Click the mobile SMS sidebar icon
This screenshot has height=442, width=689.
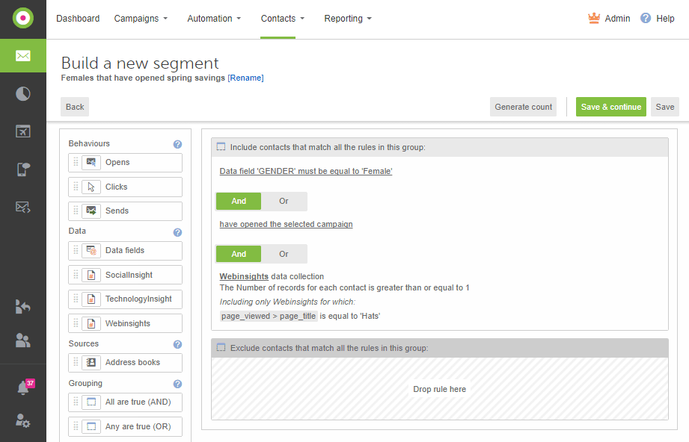[23, 169]
